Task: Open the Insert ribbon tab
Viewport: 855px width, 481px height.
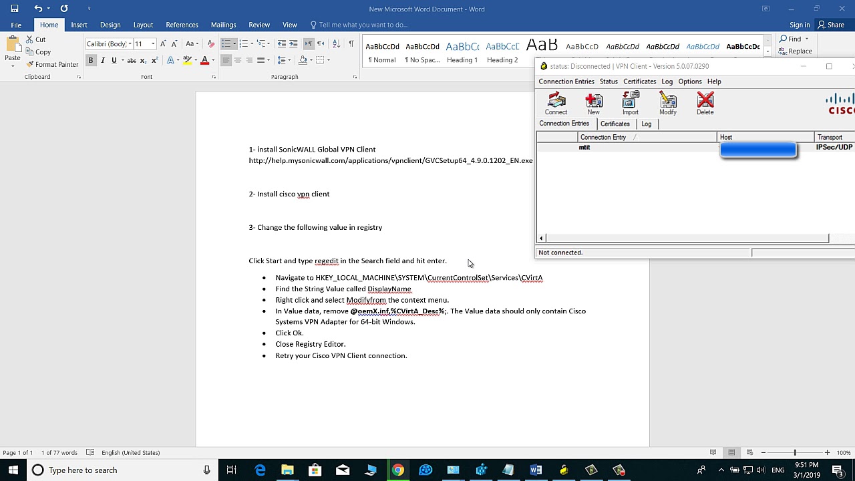Action: tap(79, 25)
